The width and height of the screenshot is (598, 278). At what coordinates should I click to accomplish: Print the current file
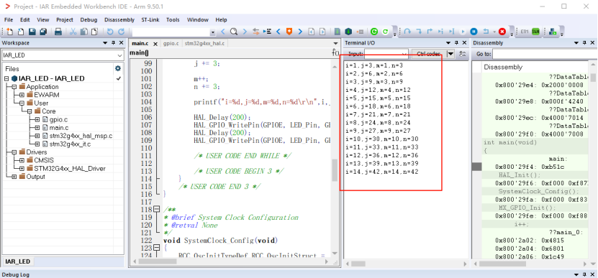pos(58,32)
